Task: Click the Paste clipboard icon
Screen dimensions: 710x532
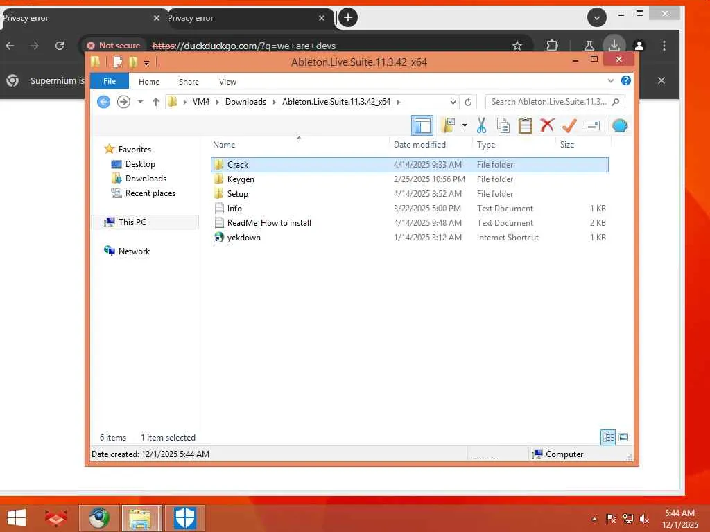Action: (526, 125)
